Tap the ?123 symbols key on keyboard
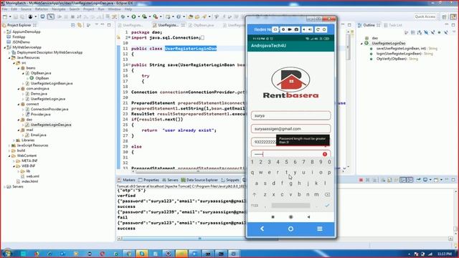Screen dimensions: 459x258 pos(255,206)
